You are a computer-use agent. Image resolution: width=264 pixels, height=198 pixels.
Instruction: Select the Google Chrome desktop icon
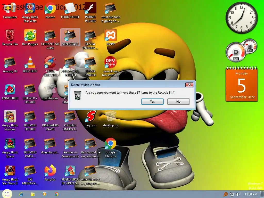click(x=110, y=148)
